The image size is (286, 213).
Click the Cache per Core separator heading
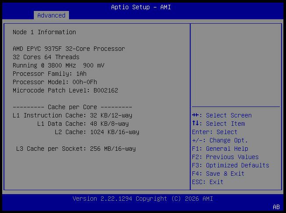(x=72, y=107)
